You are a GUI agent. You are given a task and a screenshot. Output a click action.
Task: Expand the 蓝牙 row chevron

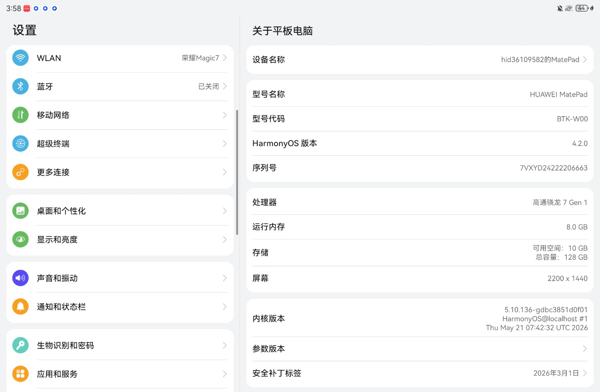point(225,86)
